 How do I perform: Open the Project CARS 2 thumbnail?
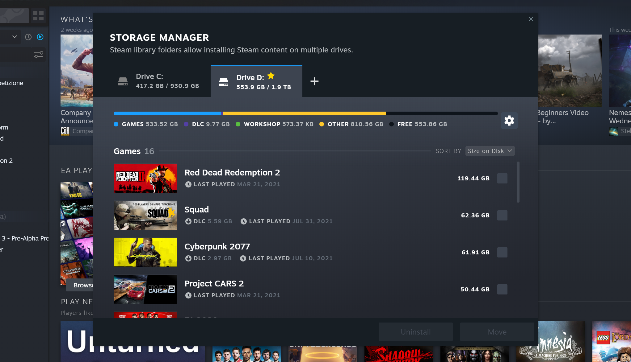(x=145, y=289)
